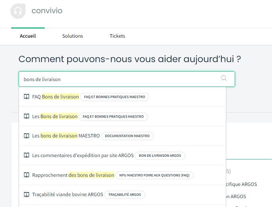Select the NPU MAESTRO FOIRE AUX QUESTIONS tag
Viewport: 272px width, 207px height.
(154, 175)
